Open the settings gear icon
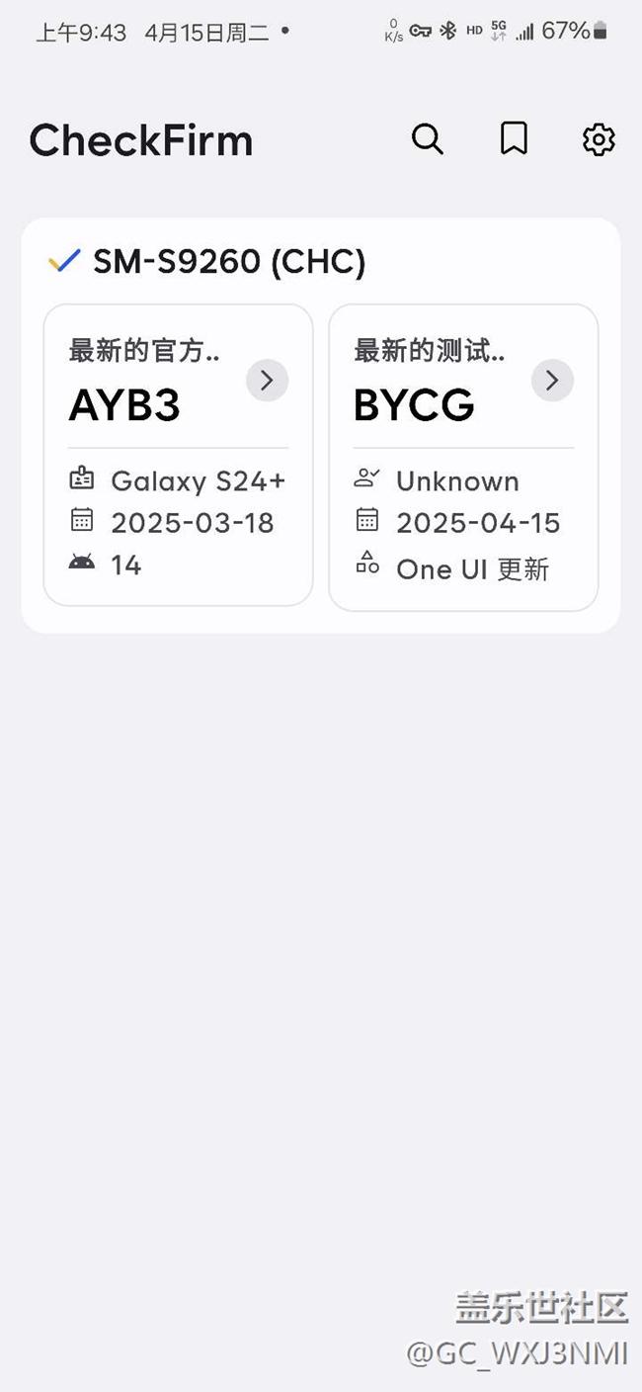 [x=599, y=139]
